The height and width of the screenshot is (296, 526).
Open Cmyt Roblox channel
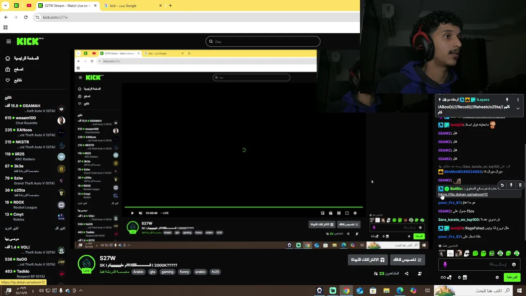pyautogui.click(x=35, y=217)
